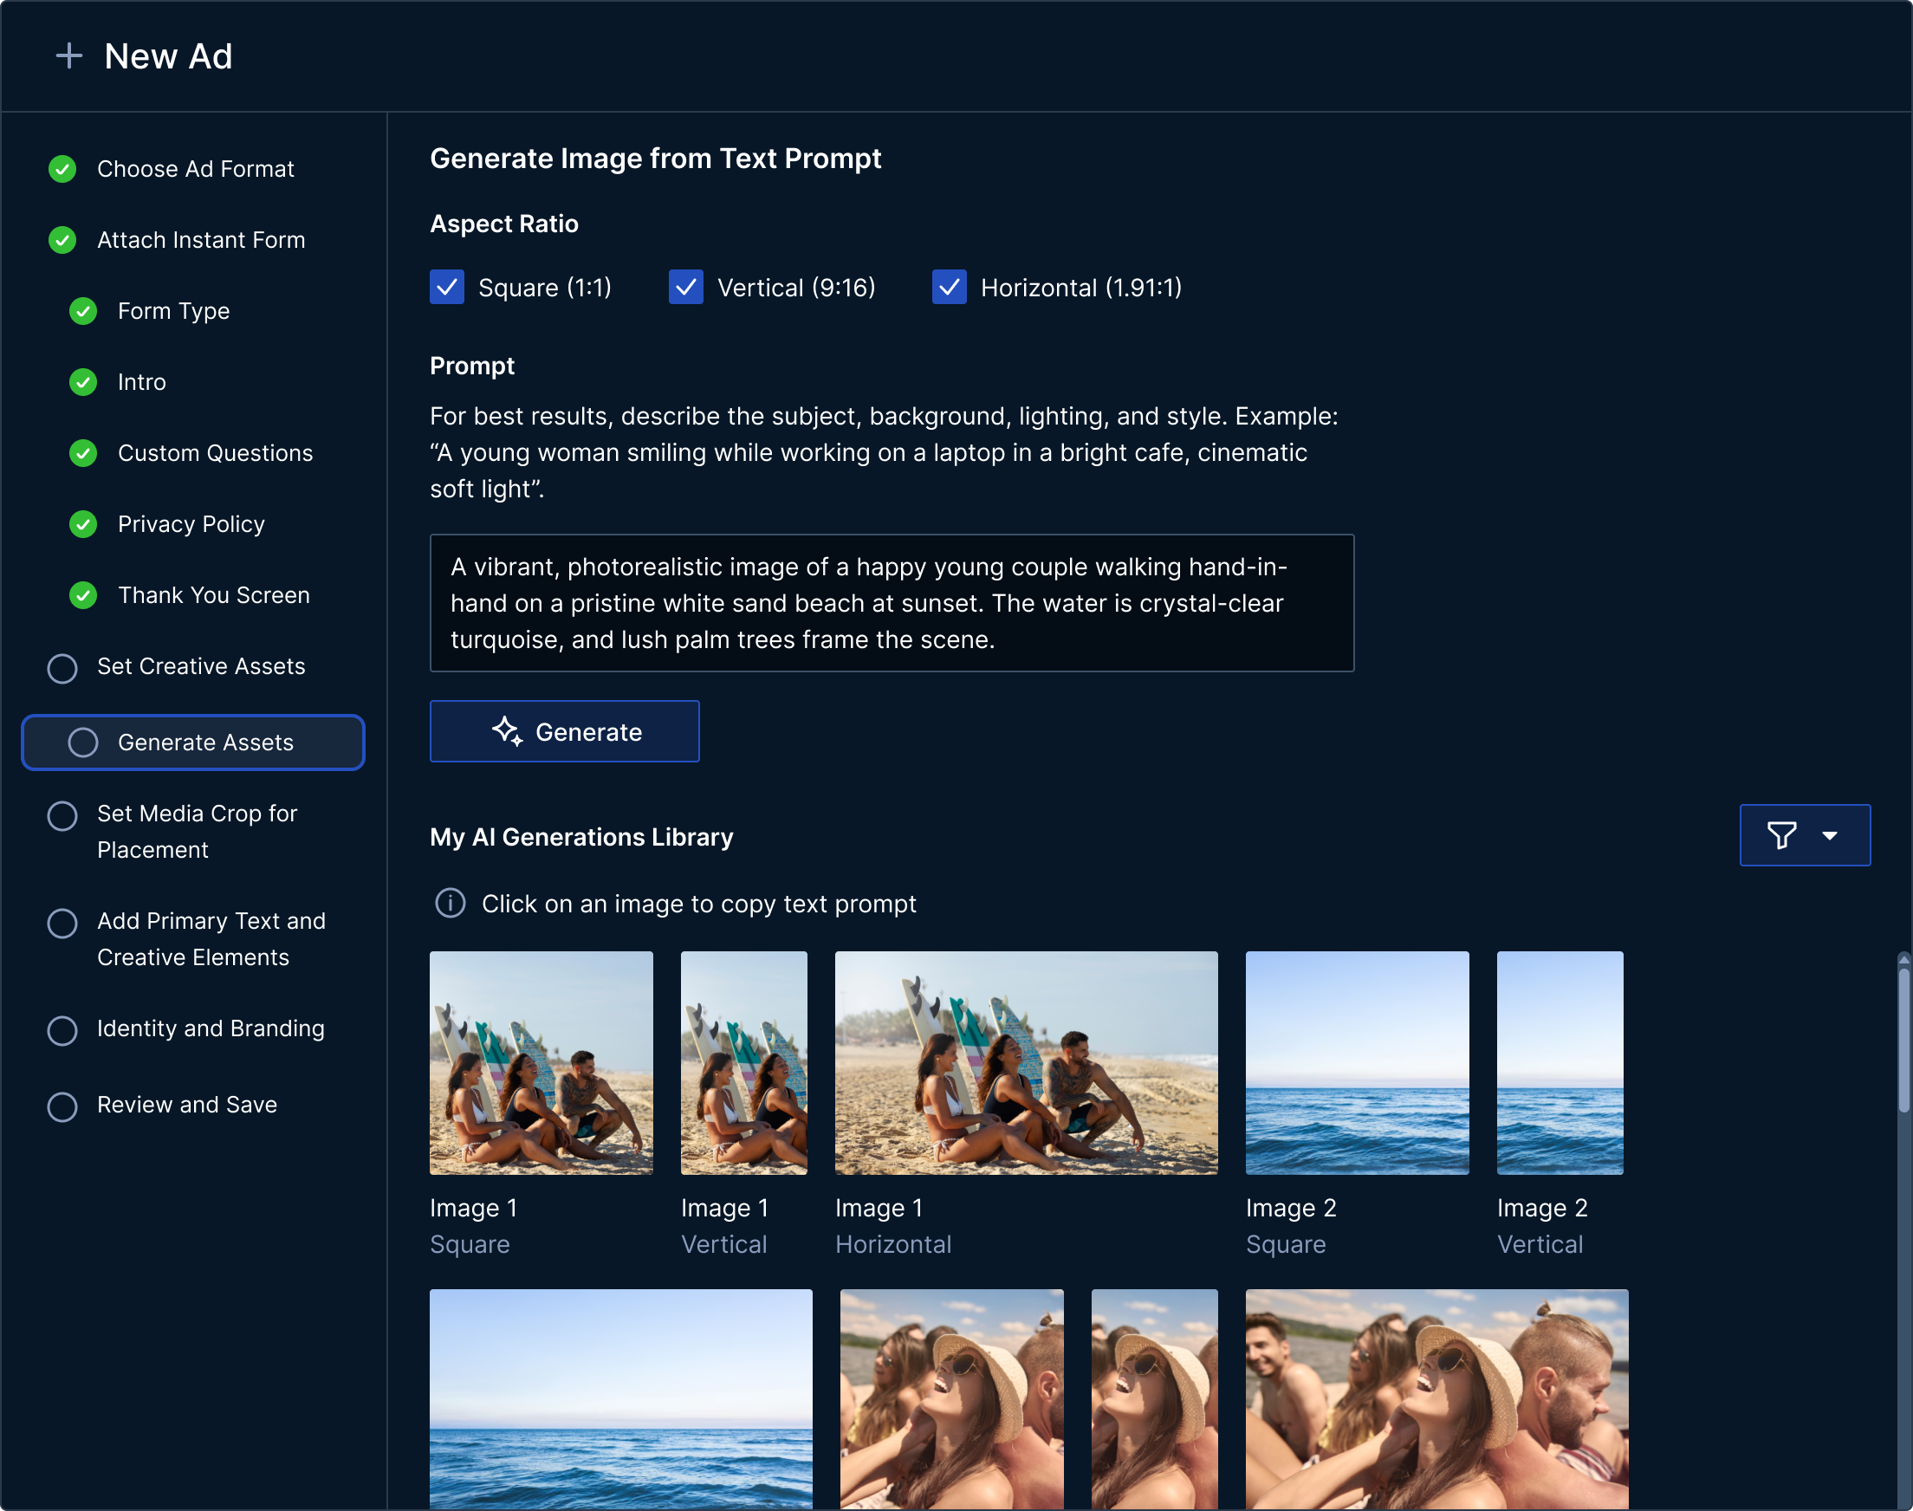The height and width of the screenshot is (1511, 1913).
Task: Toggle the Horizontal (1.91:1) aspect ratio
Action: click(948, 287)
